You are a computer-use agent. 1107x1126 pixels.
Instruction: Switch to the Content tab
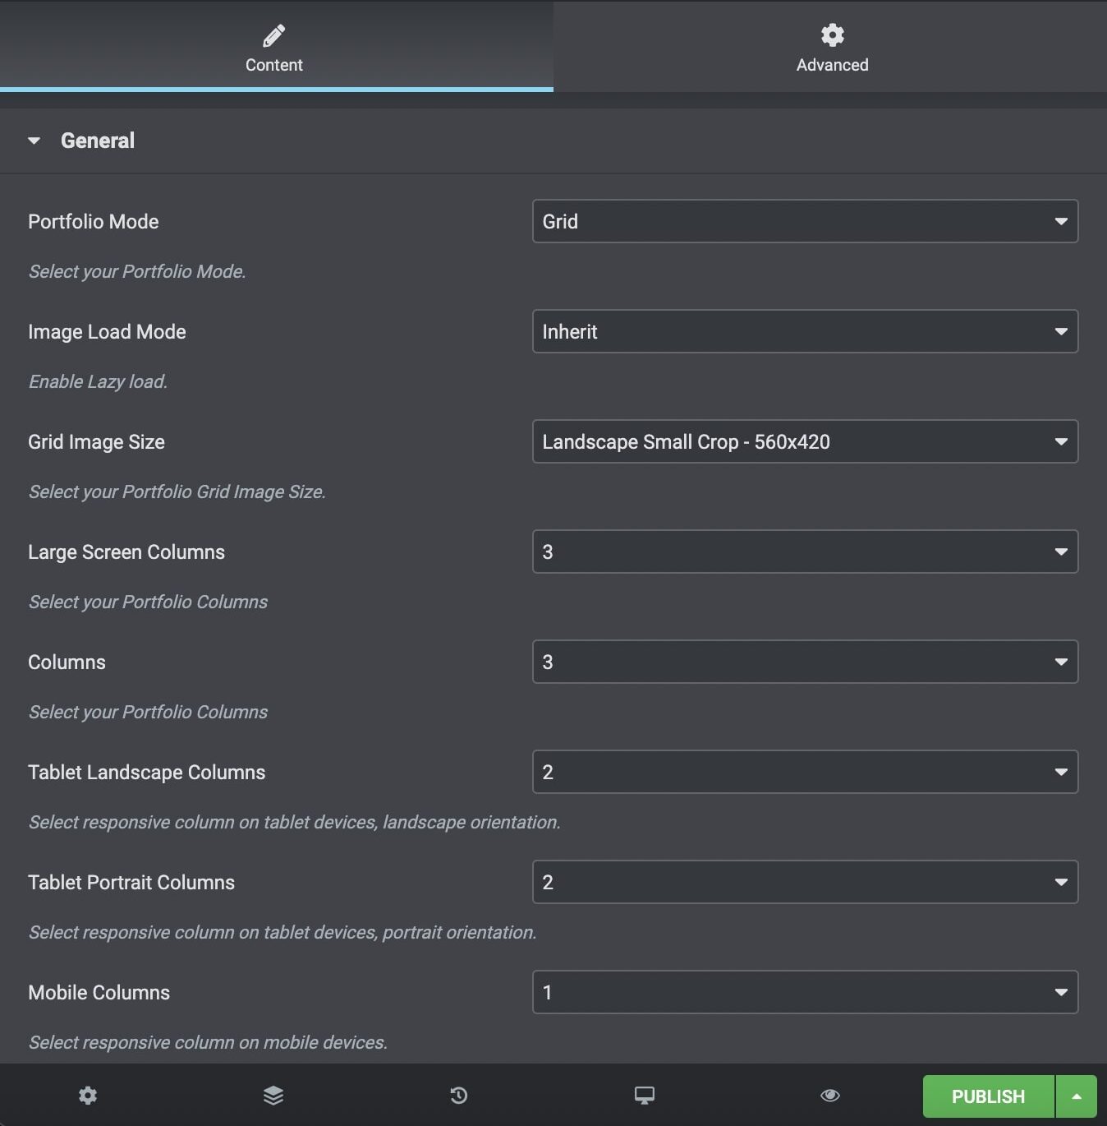(x=276, y=46)
